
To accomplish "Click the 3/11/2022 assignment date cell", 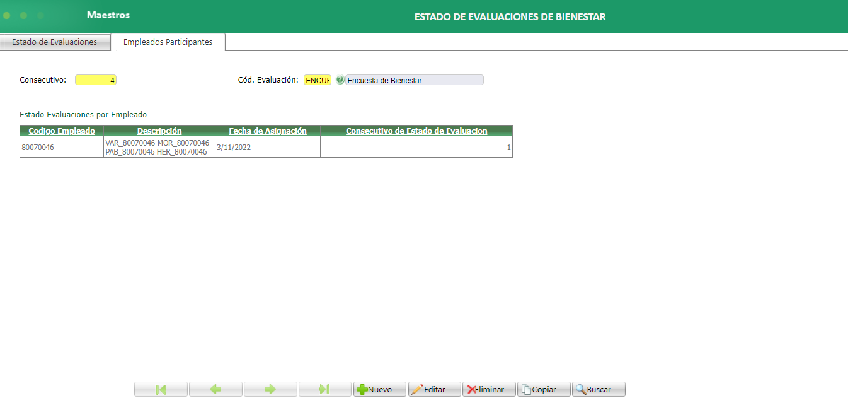I will coord(268,147).
